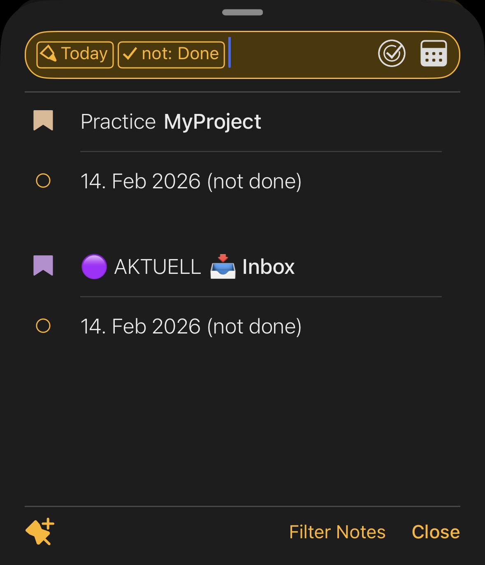The width and height of the screenshot is (485, 565).
Task: Open first '14. Feb 2026 (not done)' under MyProject
Action: click(x=191, y=181)
